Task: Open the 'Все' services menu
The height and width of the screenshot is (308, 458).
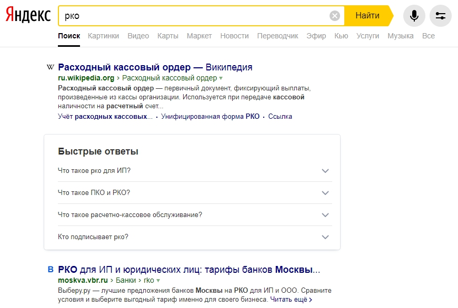Action: 428,36
